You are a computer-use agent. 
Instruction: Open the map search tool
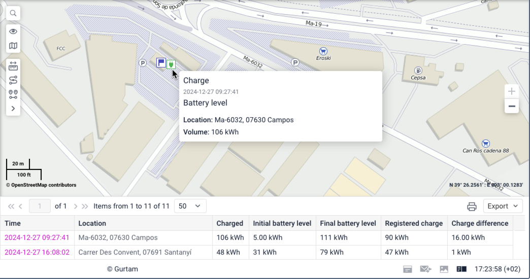(x=13, y=13)
